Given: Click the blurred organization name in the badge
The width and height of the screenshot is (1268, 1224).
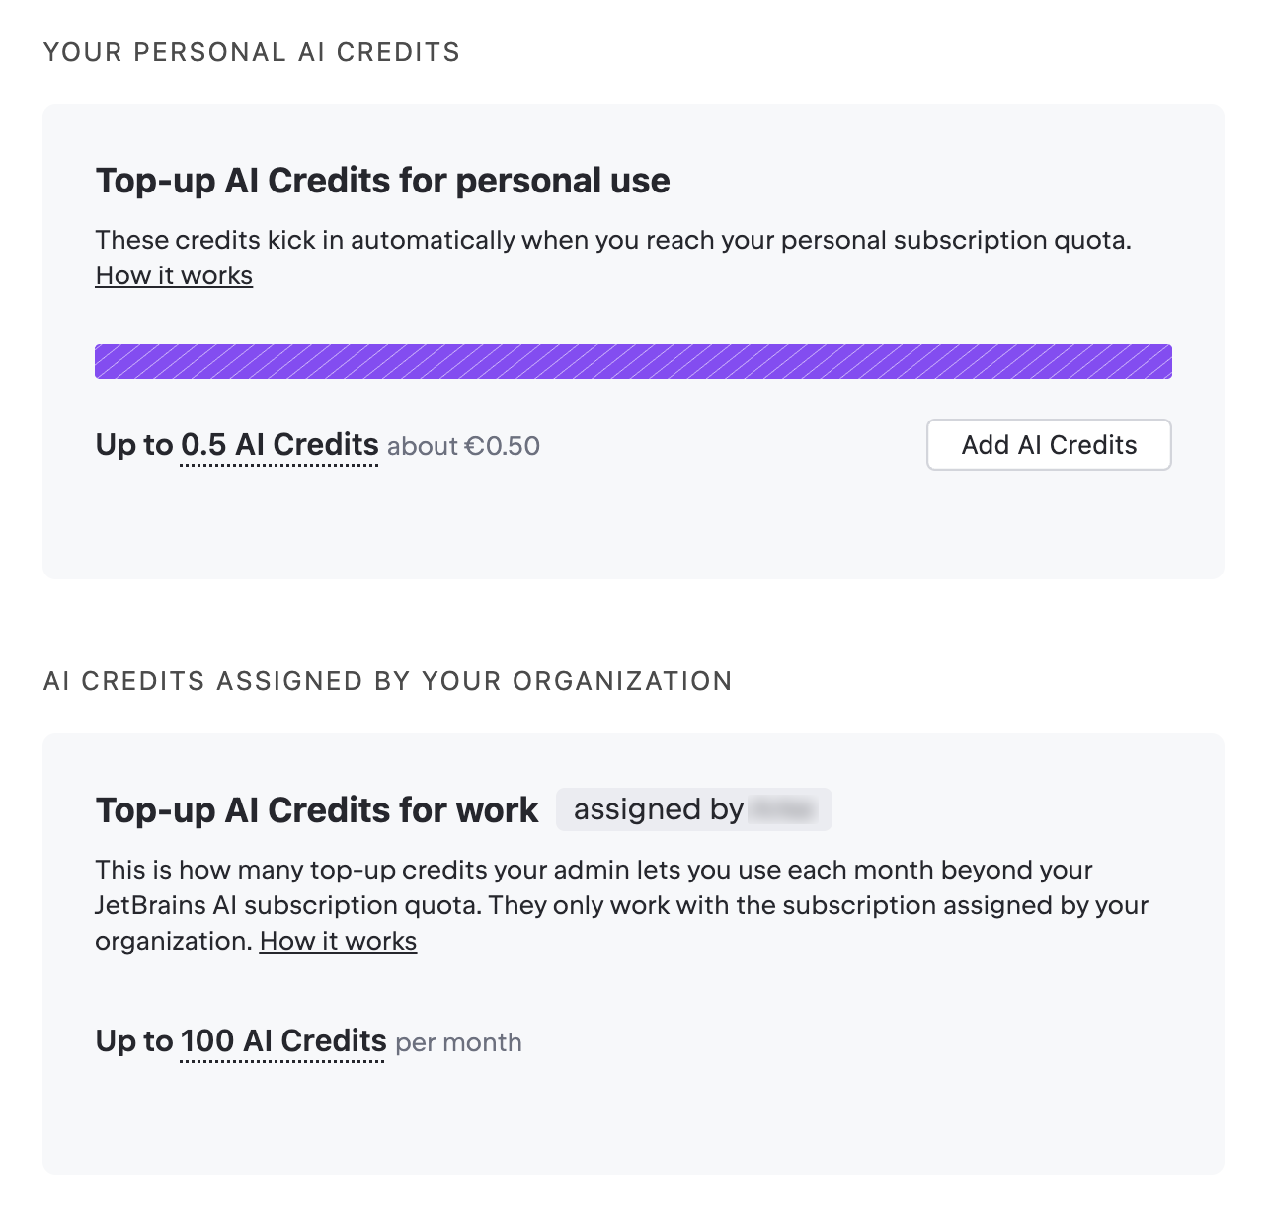Looking at the screenshot, I should [x=790, y=808].
